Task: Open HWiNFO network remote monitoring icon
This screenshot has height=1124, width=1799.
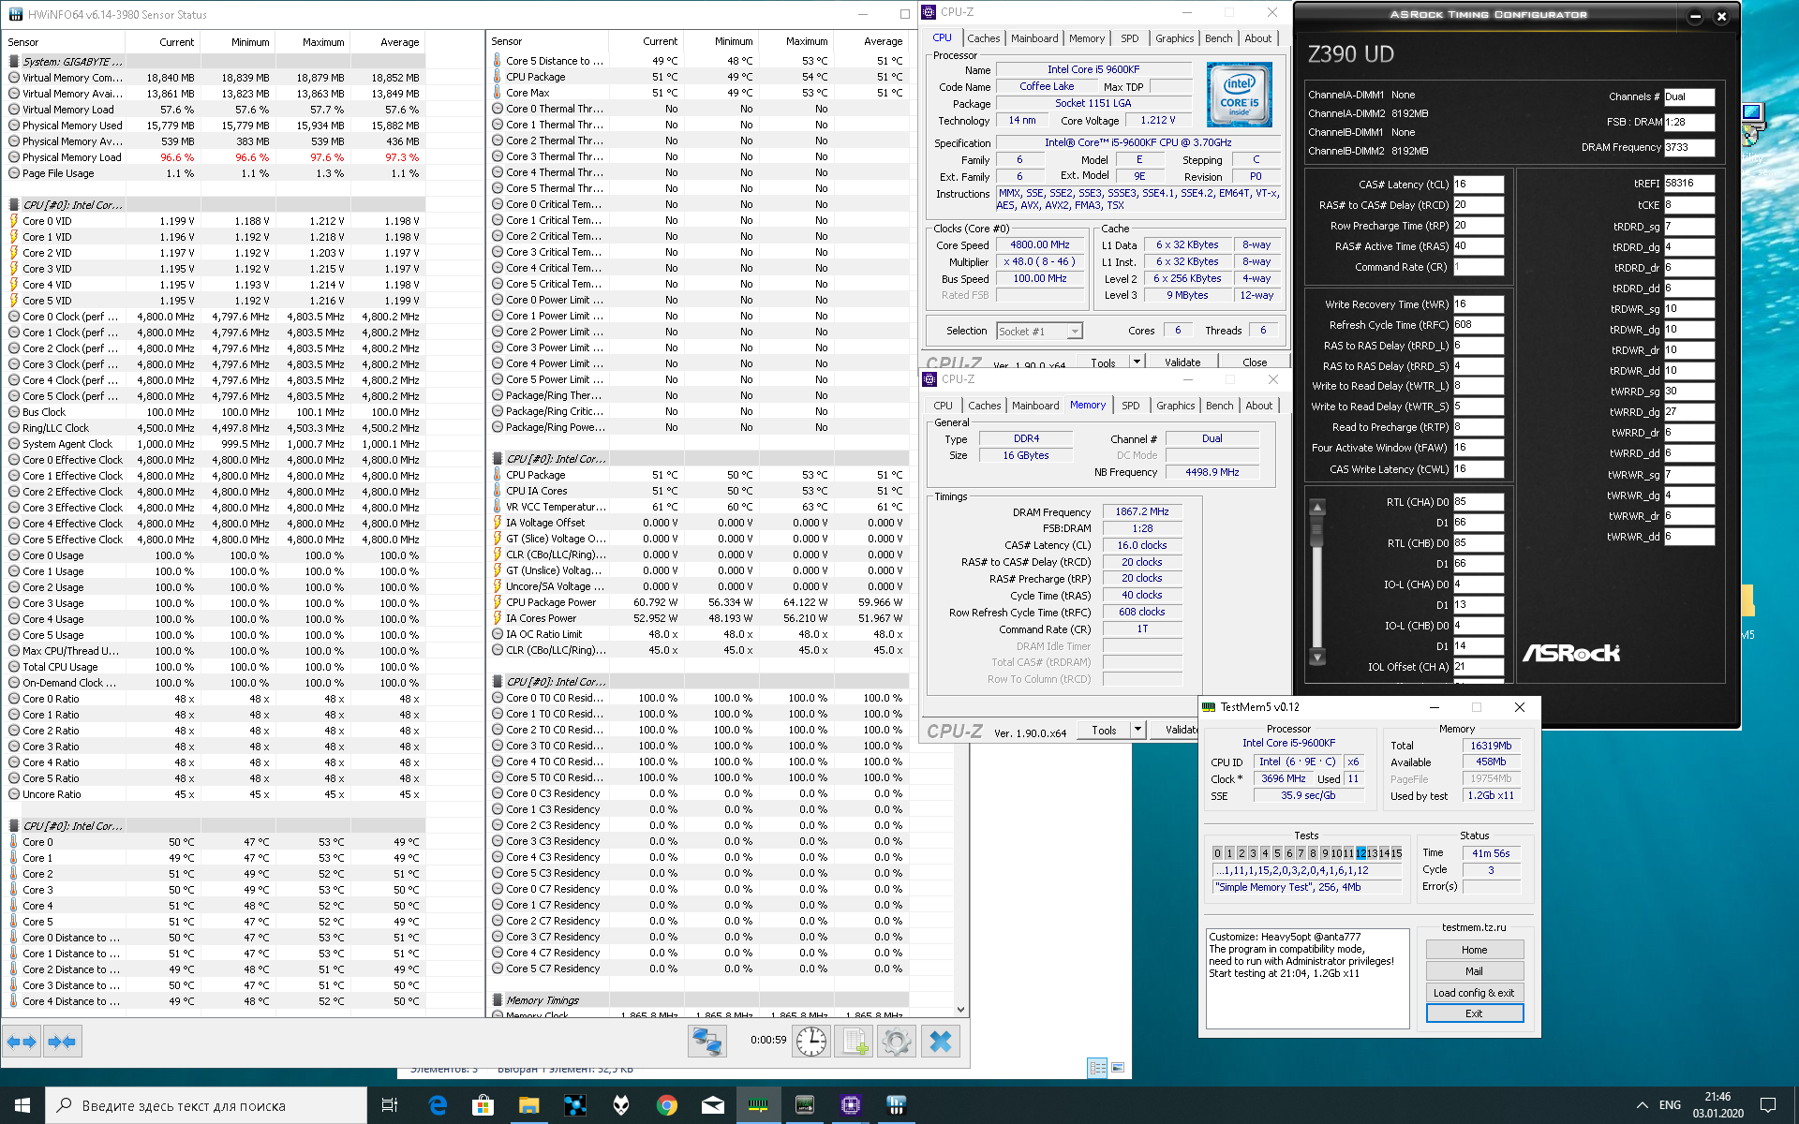Action: point(706,1042)
